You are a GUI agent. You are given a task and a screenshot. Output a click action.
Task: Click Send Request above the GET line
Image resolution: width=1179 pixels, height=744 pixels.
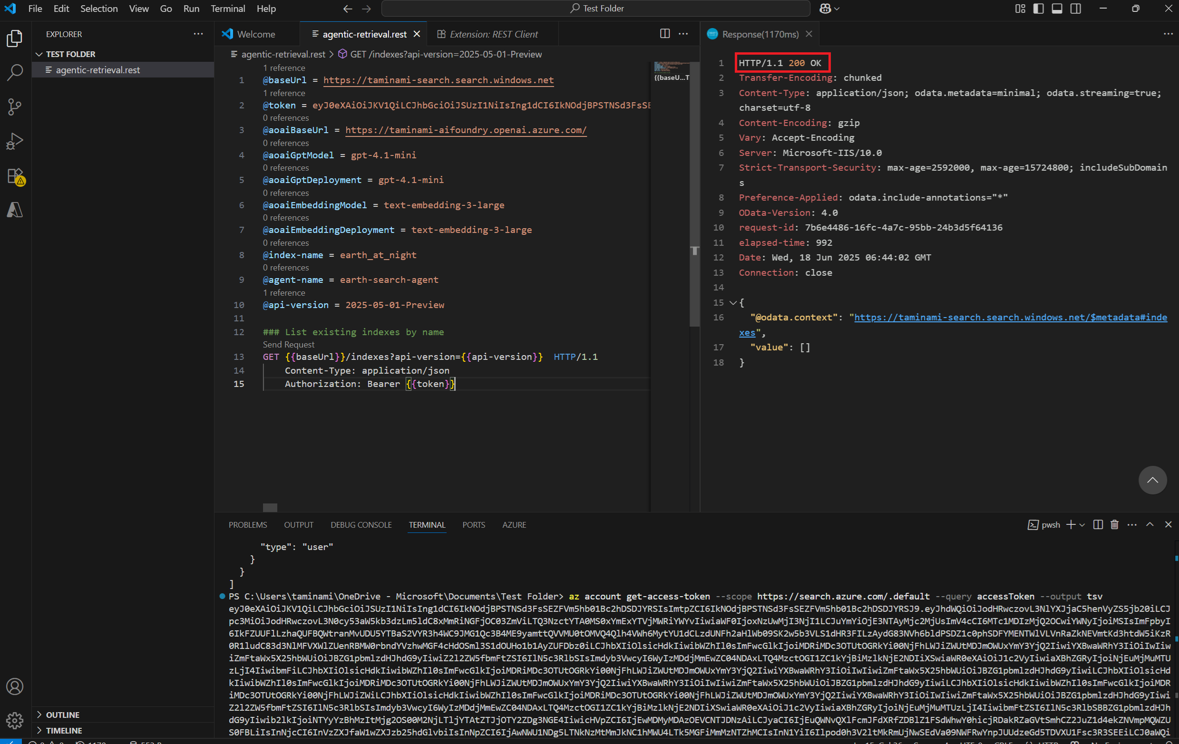[288, 345]
